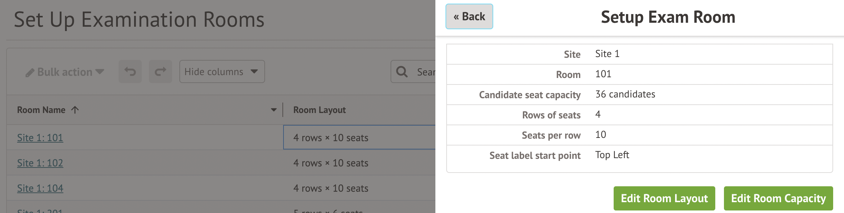Expand the Hide columns dropdown
844x213 pixels.
222,71
